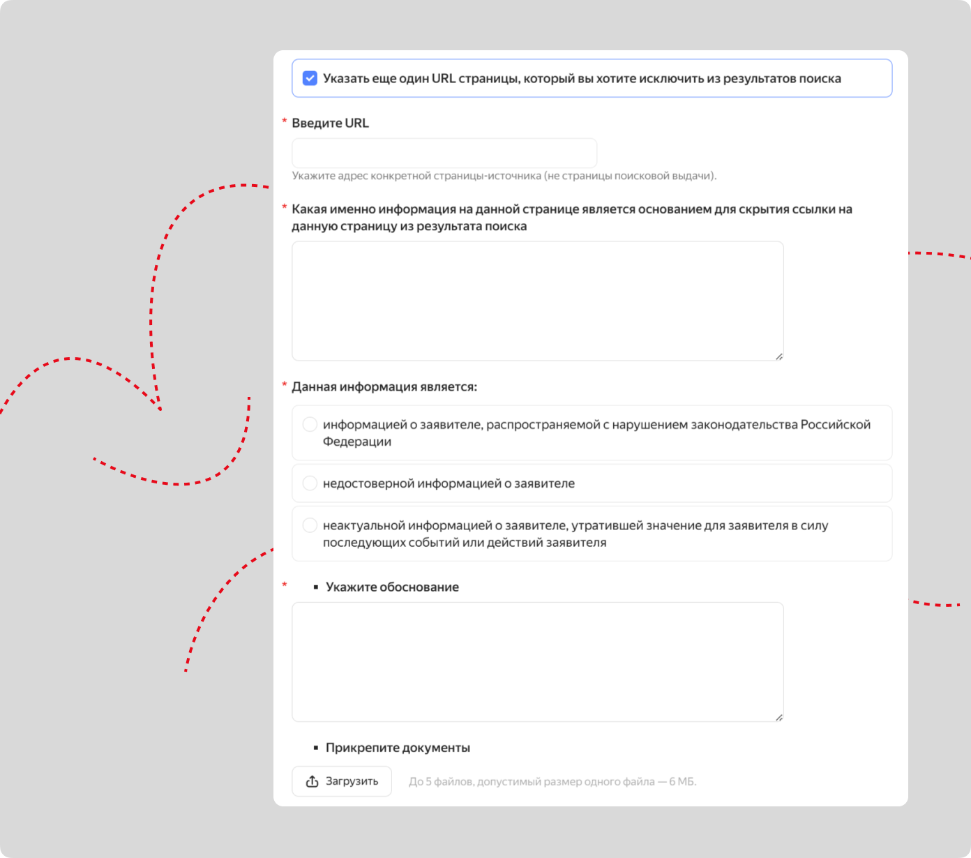
Task: Select неактуальной информацией о заявителе radio option
Action: coord(310,525)
